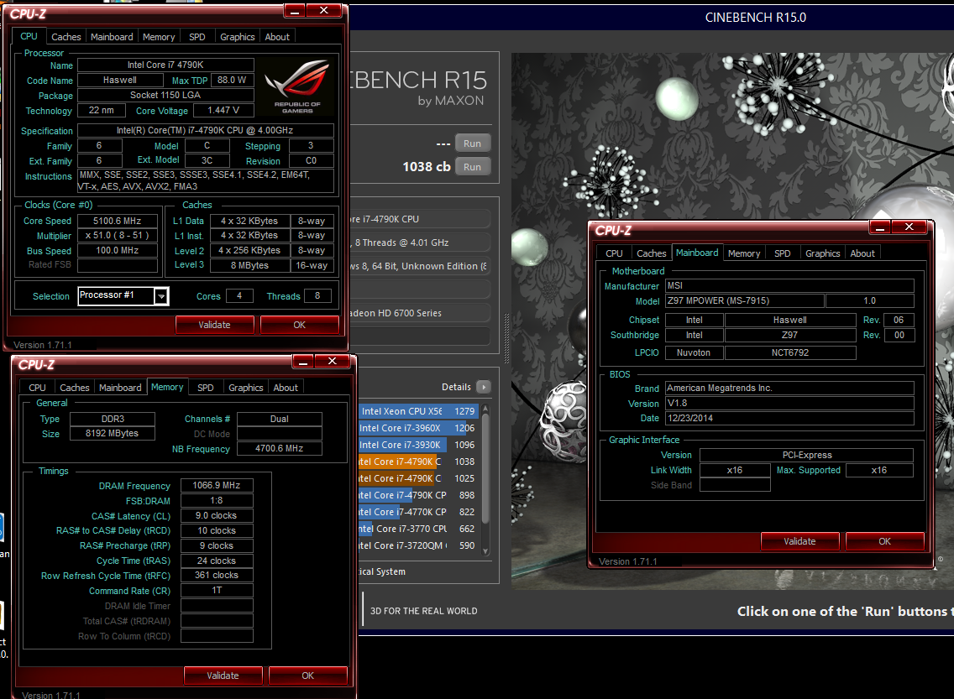Image resolution: width=954 pixels, height=699 pixels.
Task: Click the processor Name field Intel Core i7 4790K
Action: coord(165,65)
